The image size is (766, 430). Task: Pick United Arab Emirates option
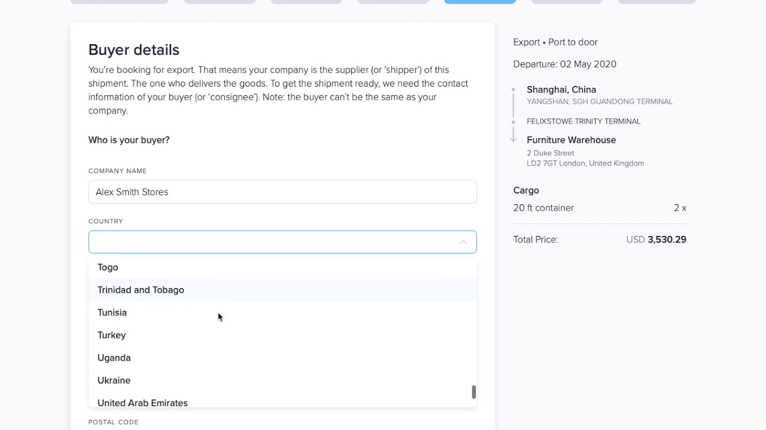pos(142,403)
